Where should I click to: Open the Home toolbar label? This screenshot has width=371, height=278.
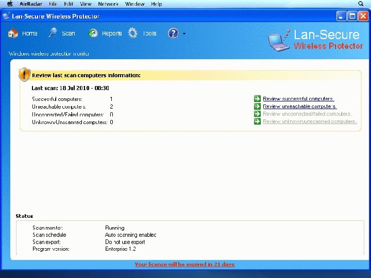29,33
